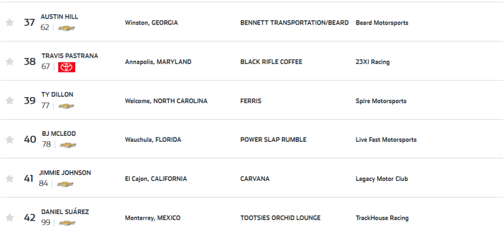
Task: Click the Chevrolet badge under BJ McLeod
Action: [x=68, y=145]
